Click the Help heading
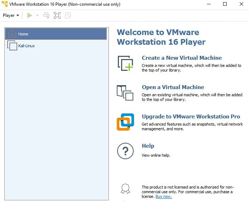Viewport: 249px width, 205px height. [x=148, y=146]
